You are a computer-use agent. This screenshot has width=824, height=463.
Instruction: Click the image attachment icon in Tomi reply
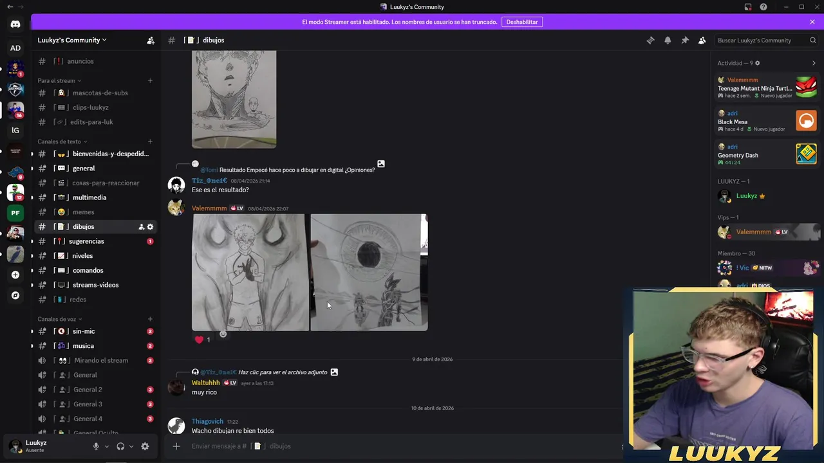(x=381, y=164)
